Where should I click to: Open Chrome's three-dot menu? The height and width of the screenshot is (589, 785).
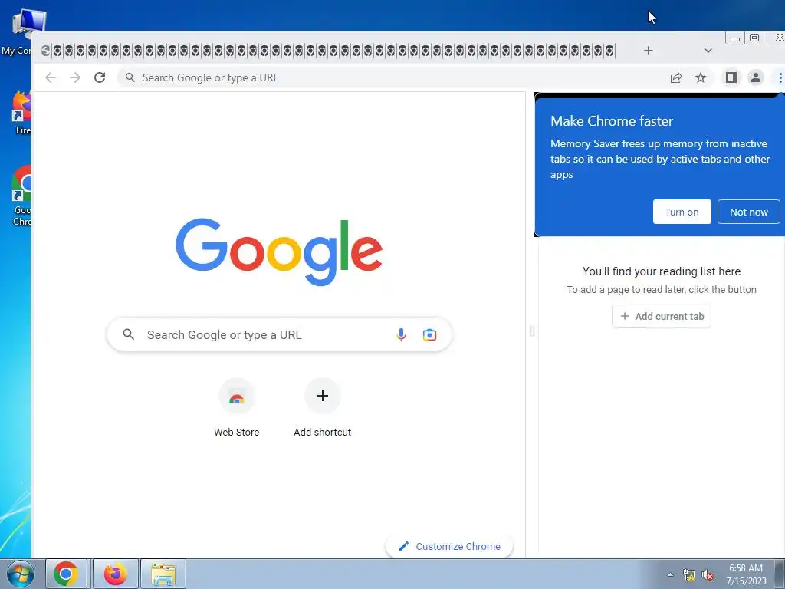pyautogui.click(x=780, y=77)
